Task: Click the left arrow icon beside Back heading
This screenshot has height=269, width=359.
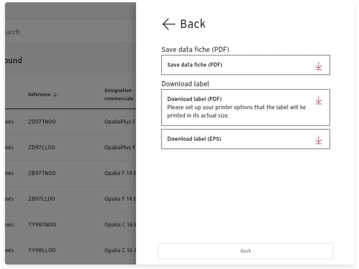Action: 169,24
